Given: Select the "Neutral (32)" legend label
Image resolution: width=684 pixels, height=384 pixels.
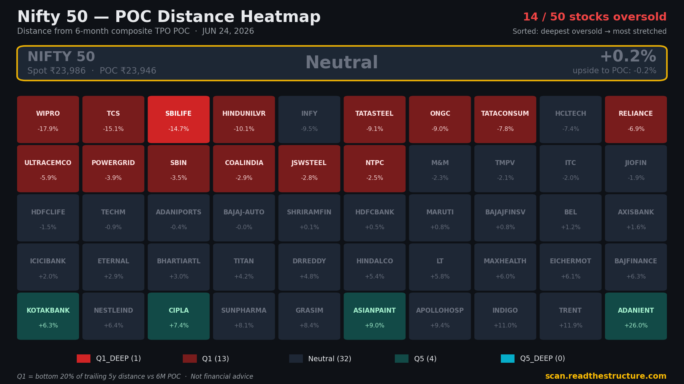Looking at the screenshot, I should (330, 359).
